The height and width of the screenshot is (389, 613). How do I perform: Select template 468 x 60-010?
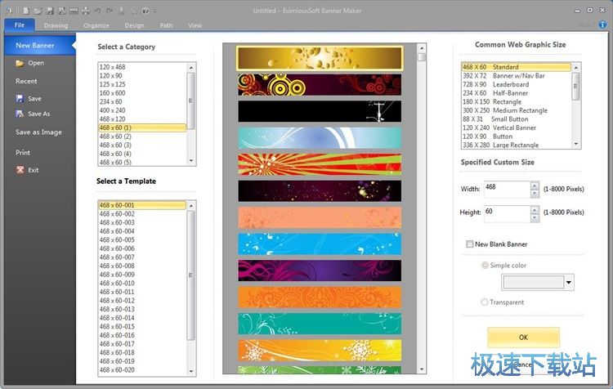click(142, 283)
